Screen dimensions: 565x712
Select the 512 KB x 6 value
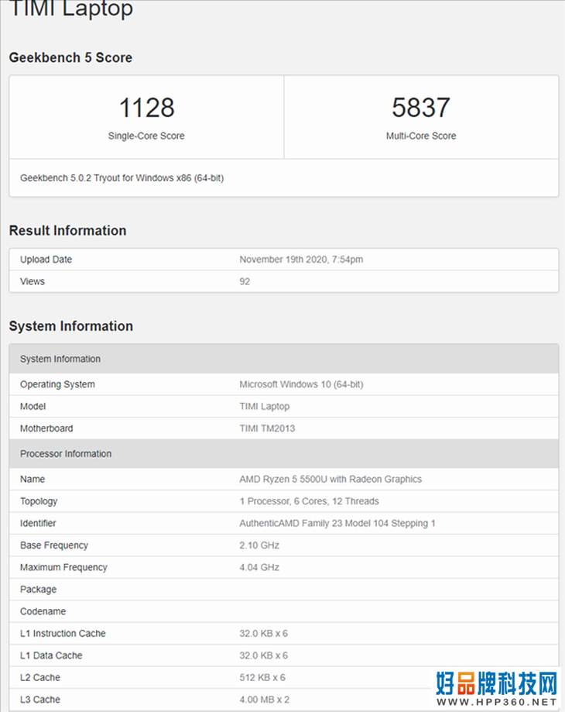(262, 677)
